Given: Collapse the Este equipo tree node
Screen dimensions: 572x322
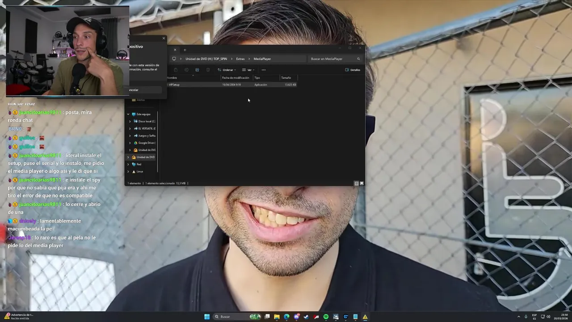Looking at the screenshot, I should (x=128, y=114).
